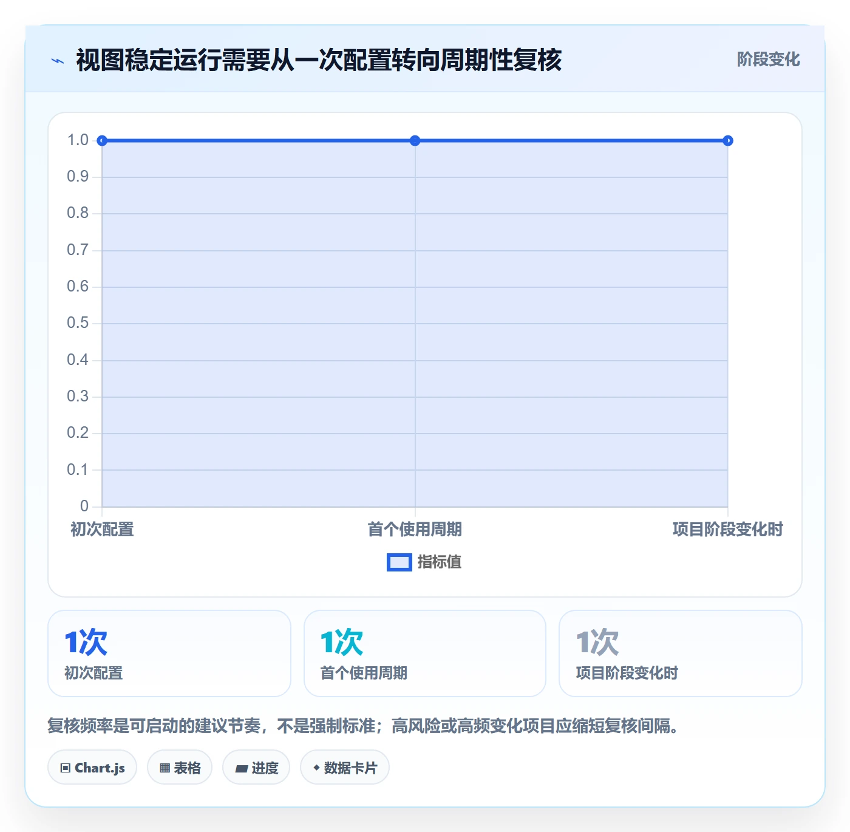Click the 1.0 y-axis tick label
The image size is (850, 832).
[x=78, y=140]
